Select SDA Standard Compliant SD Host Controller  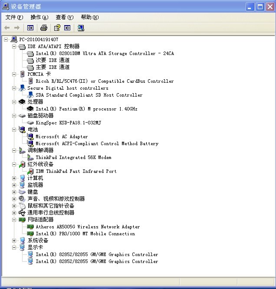click(x=89, y=95)
